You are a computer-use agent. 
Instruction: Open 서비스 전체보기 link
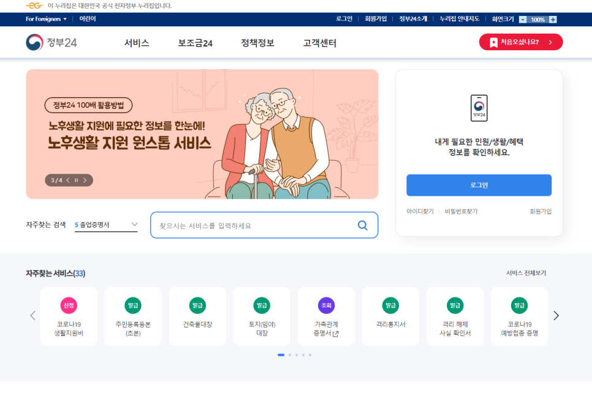click(526, 273)
